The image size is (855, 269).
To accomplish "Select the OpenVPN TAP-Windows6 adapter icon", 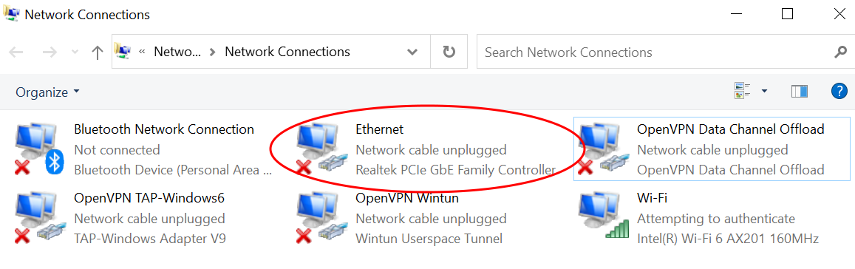I will (x=39, y=218).
